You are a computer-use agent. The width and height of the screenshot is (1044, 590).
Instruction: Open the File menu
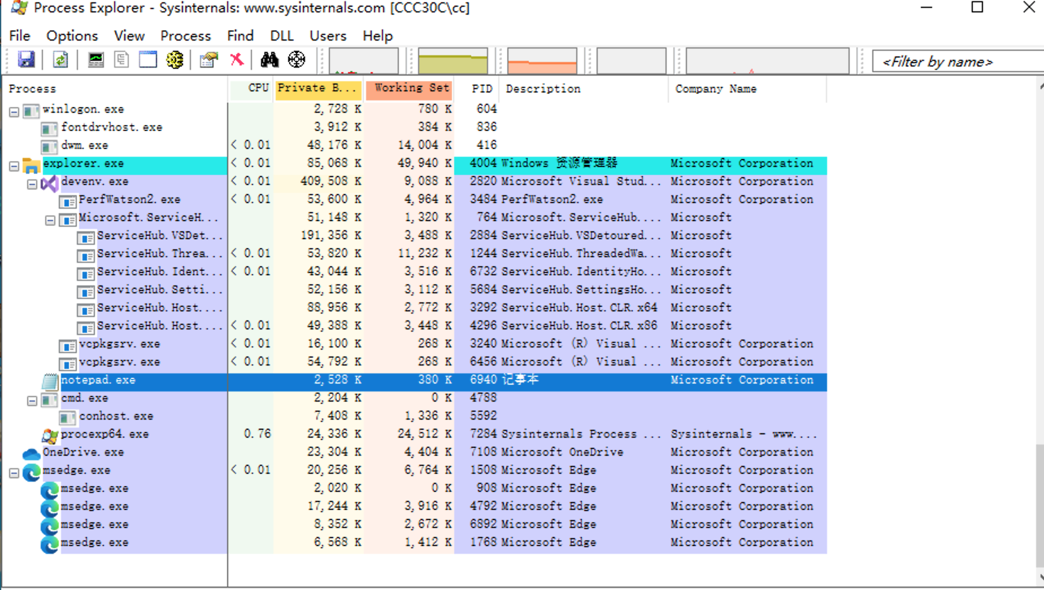20,36
